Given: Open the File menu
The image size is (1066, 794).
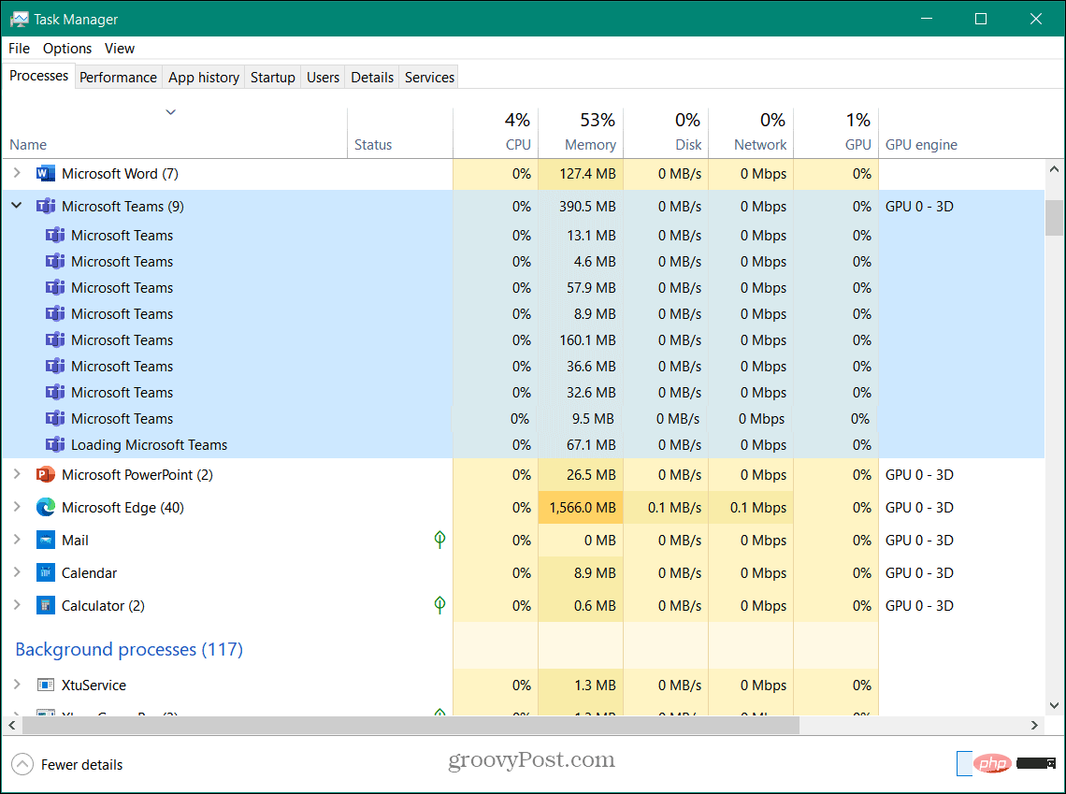Looking at the screenshot, I should tap(19, 49).
